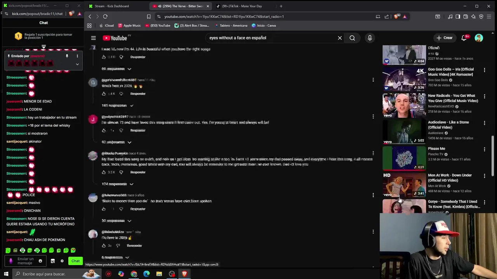Screen dimensions: 497x279
Task: Close the The Verve YouTube tab
Action: click(x=208, y=6)
